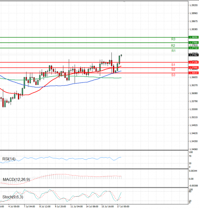Click the 1.34925 price axis value
This screenshot has height=209, width=199.
coord(194,125)
